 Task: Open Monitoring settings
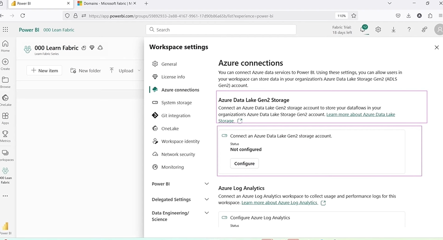pyautogui.click(x=172, y=167)
